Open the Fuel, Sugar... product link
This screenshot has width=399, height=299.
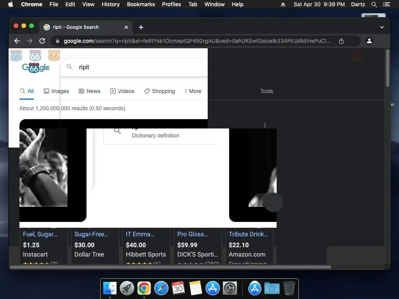coord(40,234)
